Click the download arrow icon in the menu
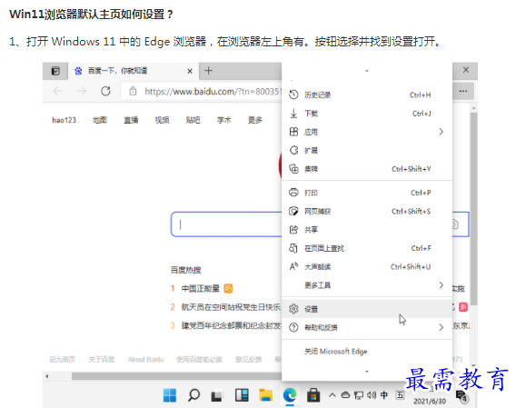 pos(293,114)
